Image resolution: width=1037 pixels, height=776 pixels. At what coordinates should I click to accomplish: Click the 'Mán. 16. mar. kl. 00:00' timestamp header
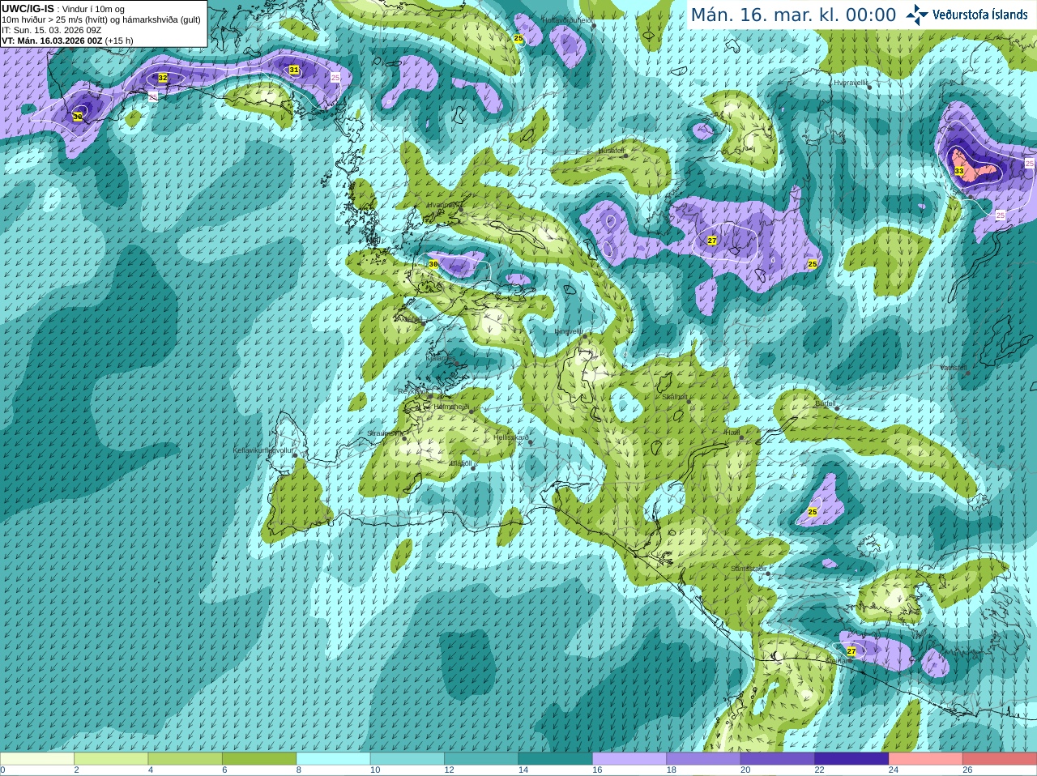pos(793,15)
